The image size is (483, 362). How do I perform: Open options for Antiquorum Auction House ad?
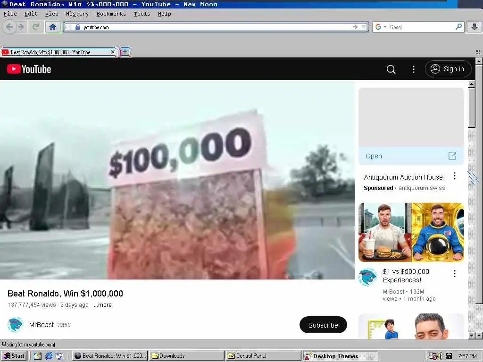[455, 176]
